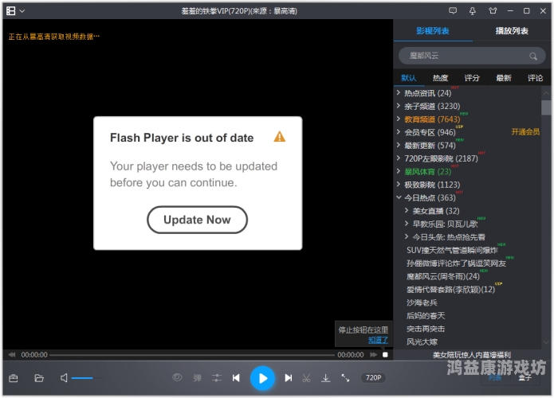The image size is (554, 398).
Task: Open the 魔都风云(周冬雨)(24) entry
Action: 443,277
